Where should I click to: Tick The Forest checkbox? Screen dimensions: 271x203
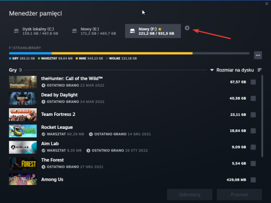(x=253, y=163)
